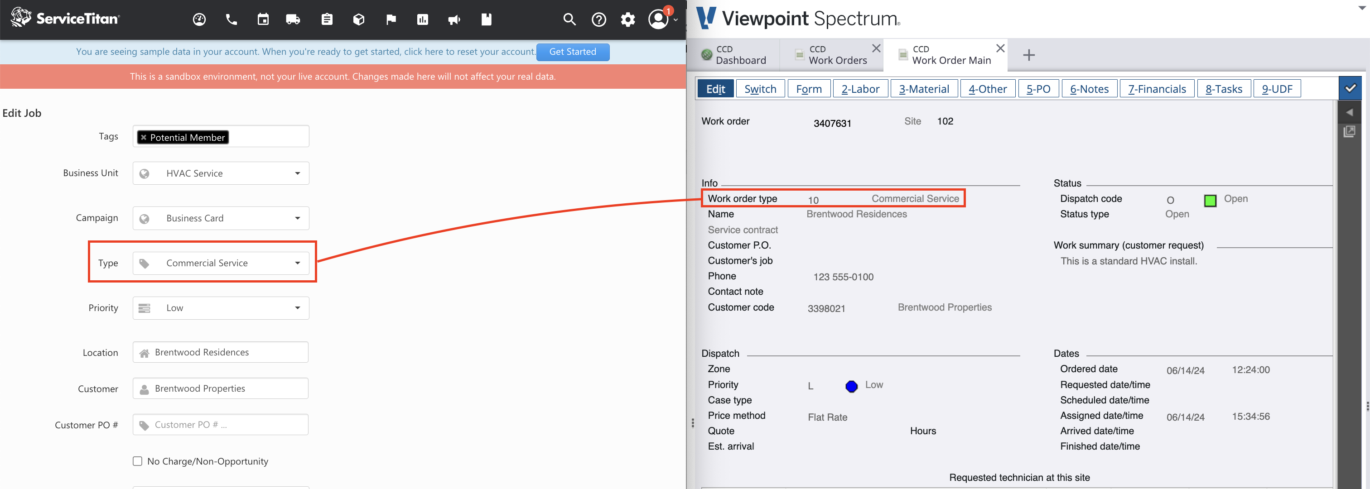Close the CCD Work Orders tab

876,48
